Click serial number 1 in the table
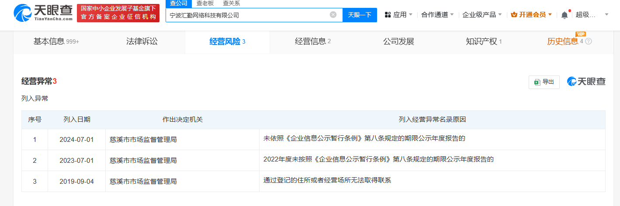 click(x=35, y=140)
